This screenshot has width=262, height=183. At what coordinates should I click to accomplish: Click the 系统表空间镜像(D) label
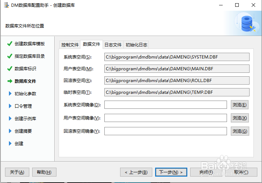(82, 105)
